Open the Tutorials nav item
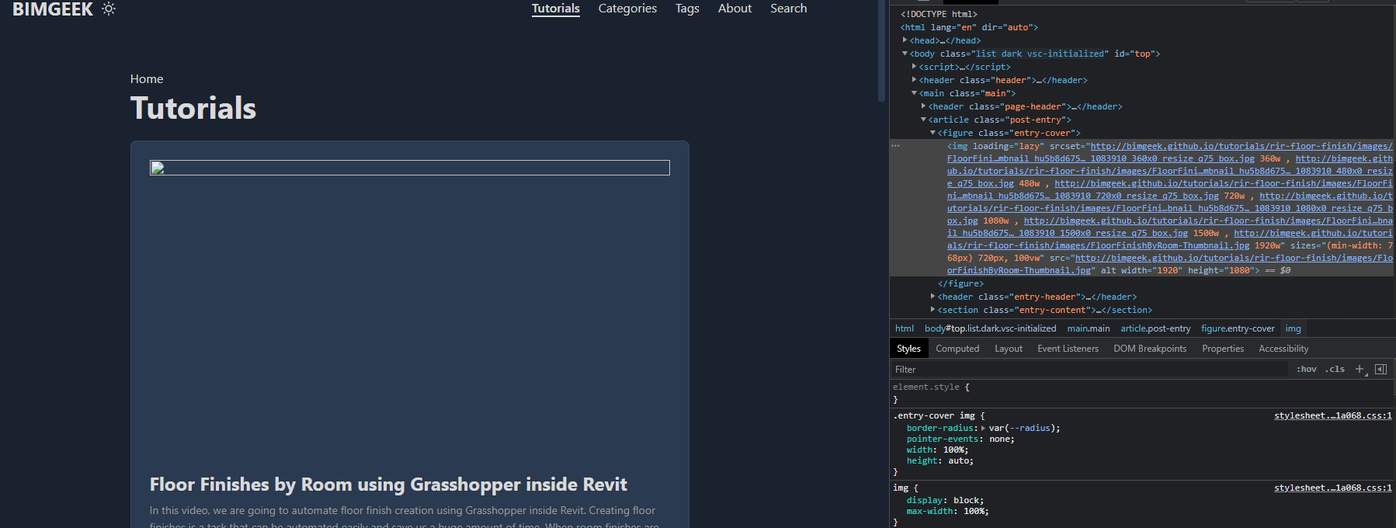Image resolution: width=1396 pixels, height=528 pixels. pyautogui.click(x=556, y=9)
